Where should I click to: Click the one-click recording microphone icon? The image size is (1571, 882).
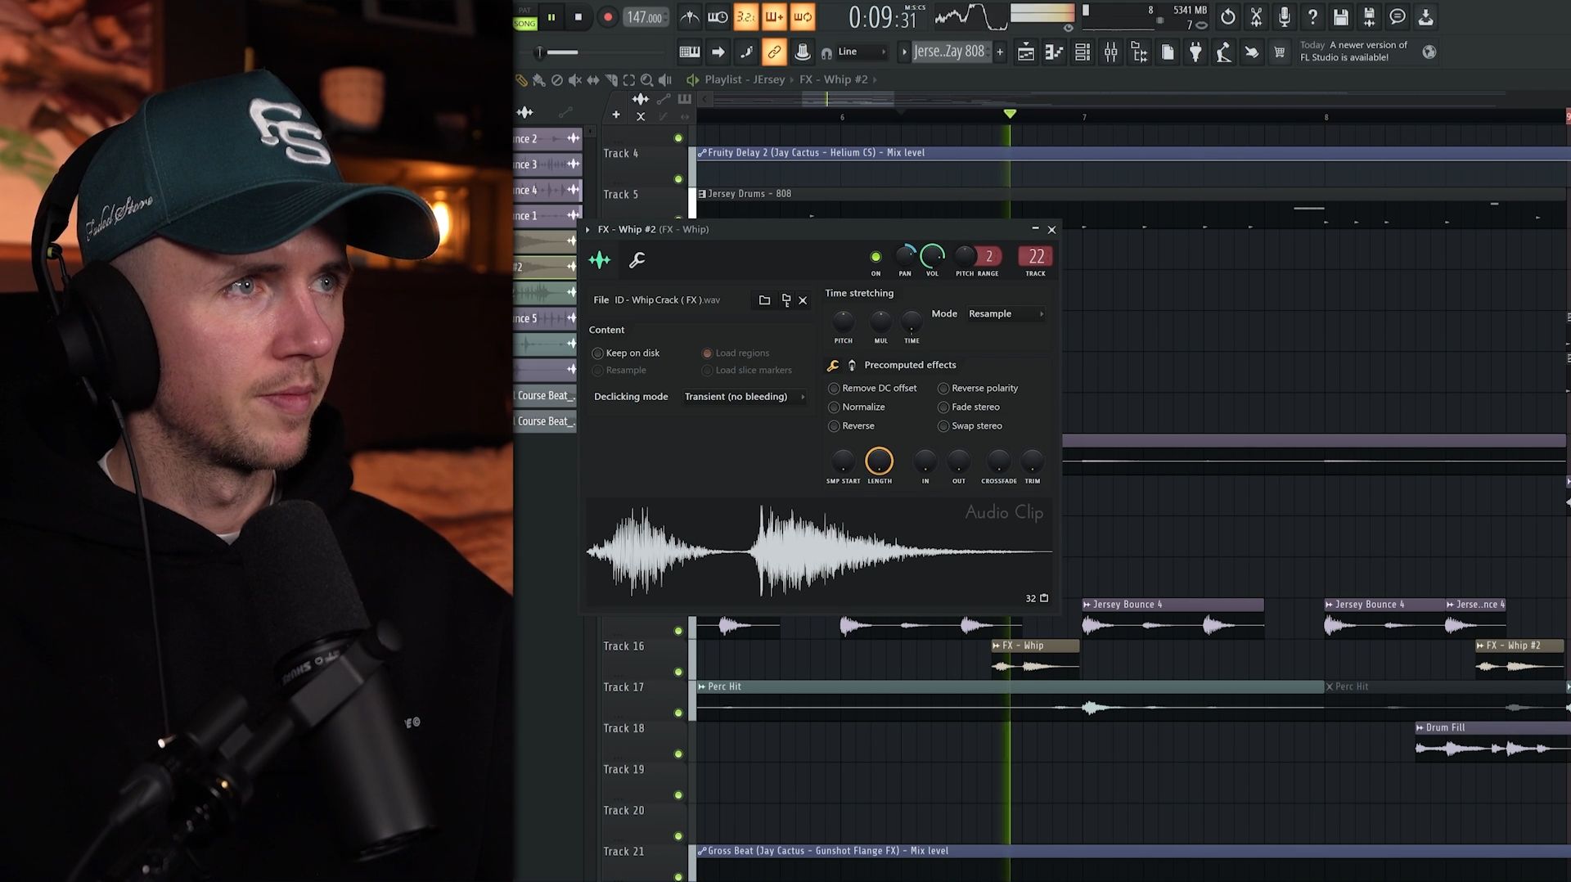click(x=1285, y=17)
